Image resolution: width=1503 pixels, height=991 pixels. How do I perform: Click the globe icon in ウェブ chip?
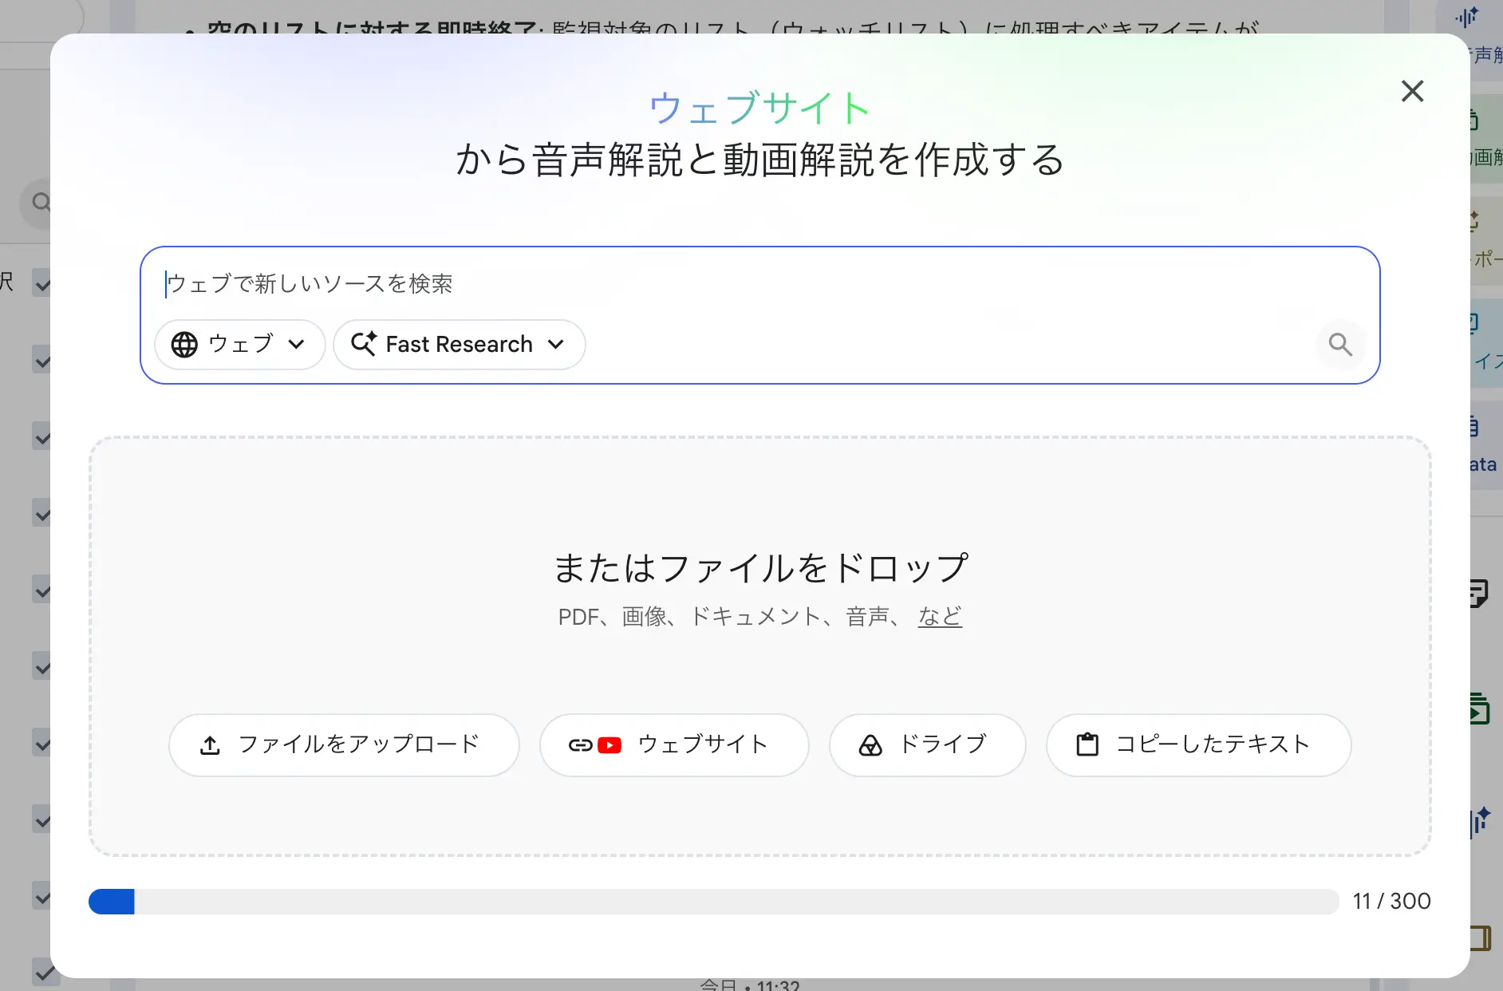pos(184,345)
